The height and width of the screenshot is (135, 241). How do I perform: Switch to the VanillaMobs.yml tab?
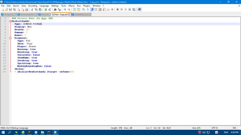pyautogui.click(x=81, y=15)
